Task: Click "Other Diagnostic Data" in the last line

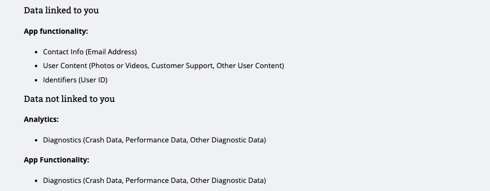Action: pos(227,181)
